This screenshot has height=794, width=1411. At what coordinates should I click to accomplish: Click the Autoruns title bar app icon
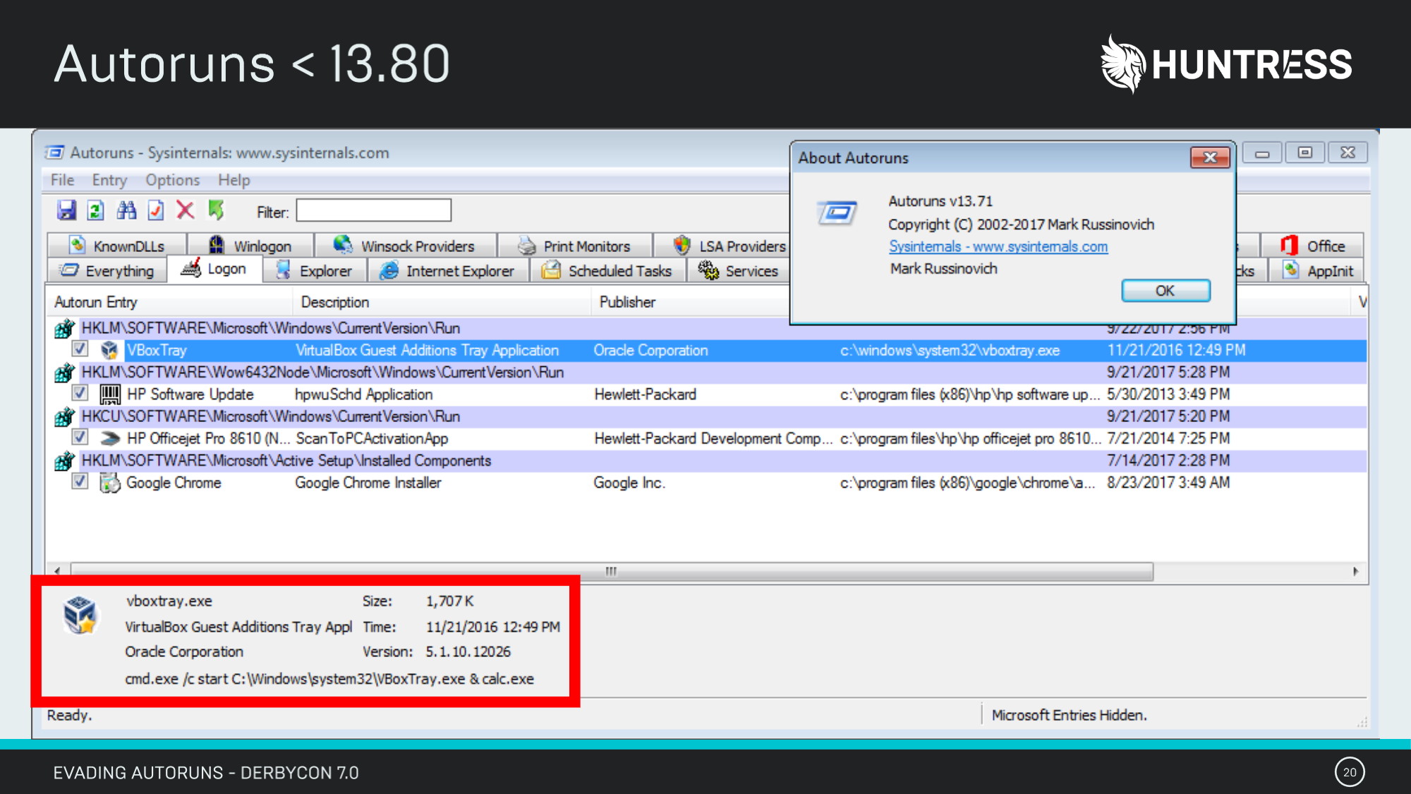(x=55, y=152)
